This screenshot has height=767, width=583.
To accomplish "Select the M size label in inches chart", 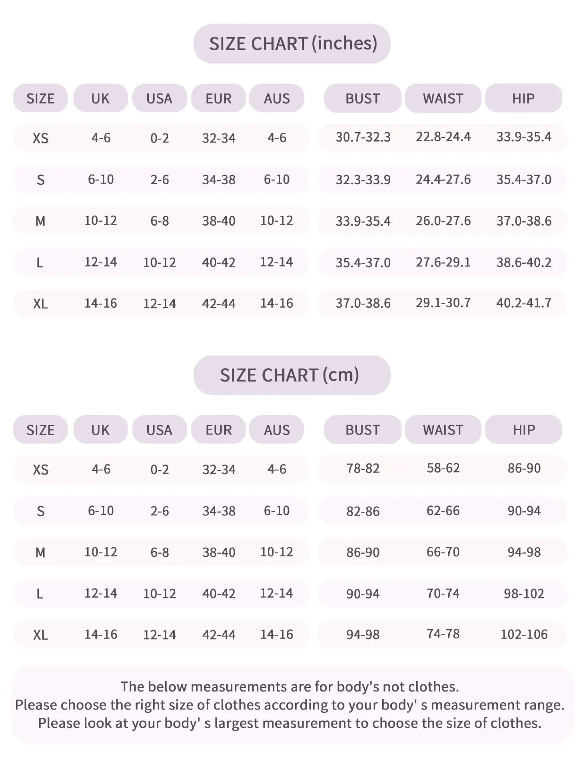I will pos(40,221).
